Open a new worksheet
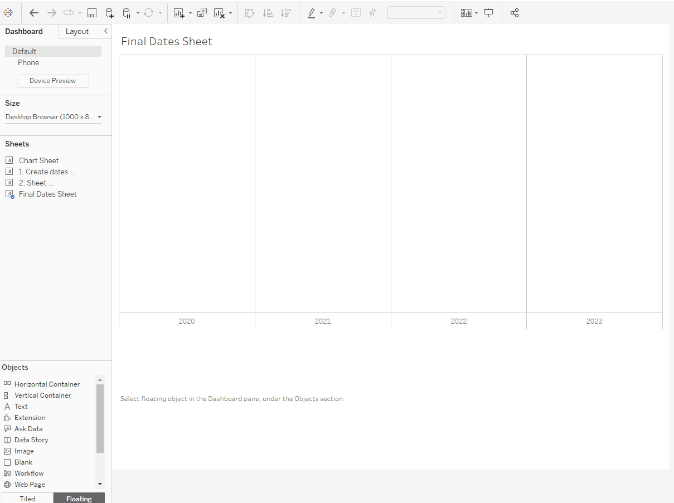The width and height of the screenshot is (674, 503). [x=177, y=12]
